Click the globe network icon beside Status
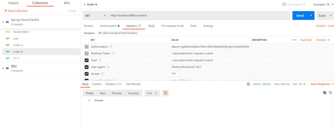Screen dimensions: 334x128 click(x=248, y=84)
